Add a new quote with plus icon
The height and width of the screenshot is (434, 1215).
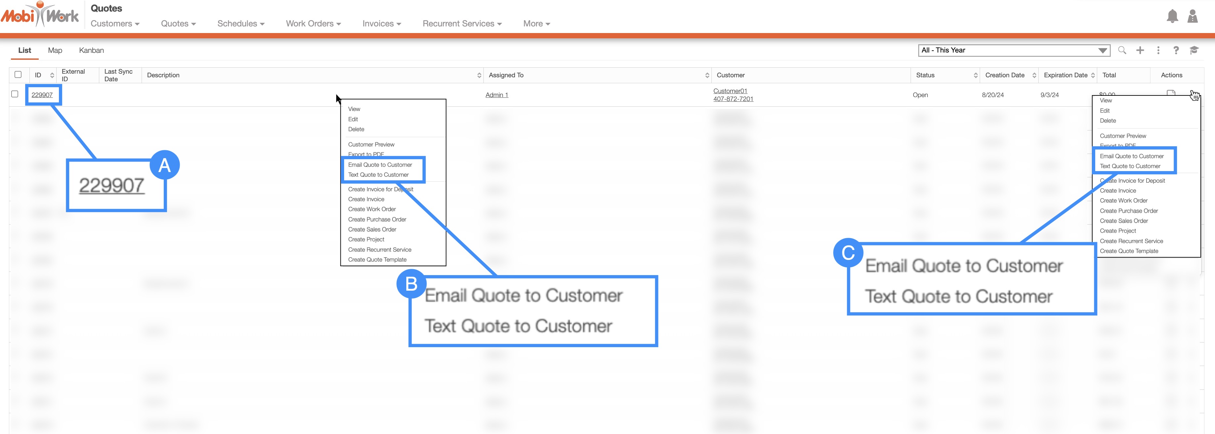pos(1140,50)
